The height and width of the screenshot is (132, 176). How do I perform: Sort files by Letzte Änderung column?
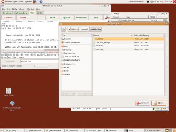pos(149,35)
